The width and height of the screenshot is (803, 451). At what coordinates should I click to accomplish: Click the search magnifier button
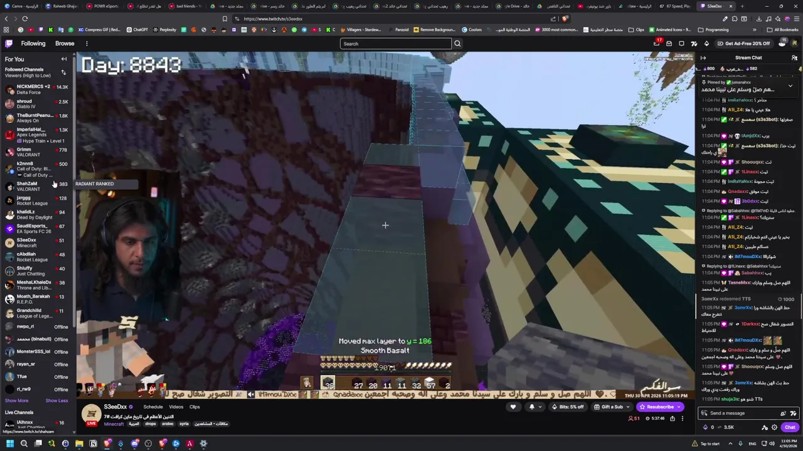(457, 43)
